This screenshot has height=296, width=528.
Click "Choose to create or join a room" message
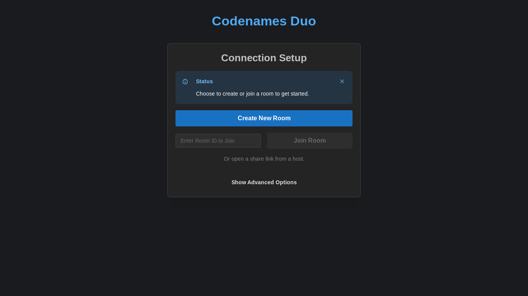(x=252, y=94)
